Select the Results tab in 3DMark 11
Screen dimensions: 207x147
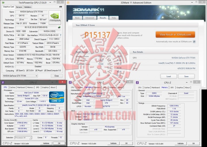(x=103, y=18)
